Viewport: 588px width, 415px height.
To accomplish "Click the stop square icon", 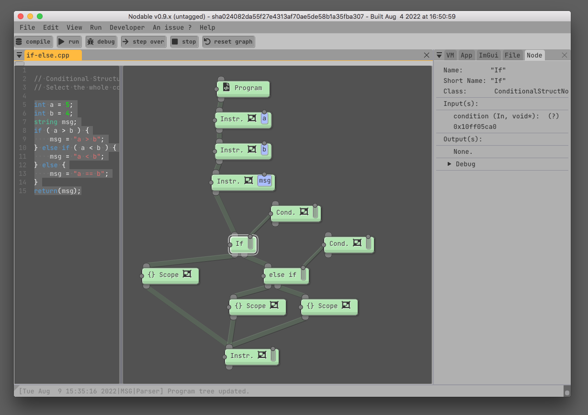I will tap(175, 42).
